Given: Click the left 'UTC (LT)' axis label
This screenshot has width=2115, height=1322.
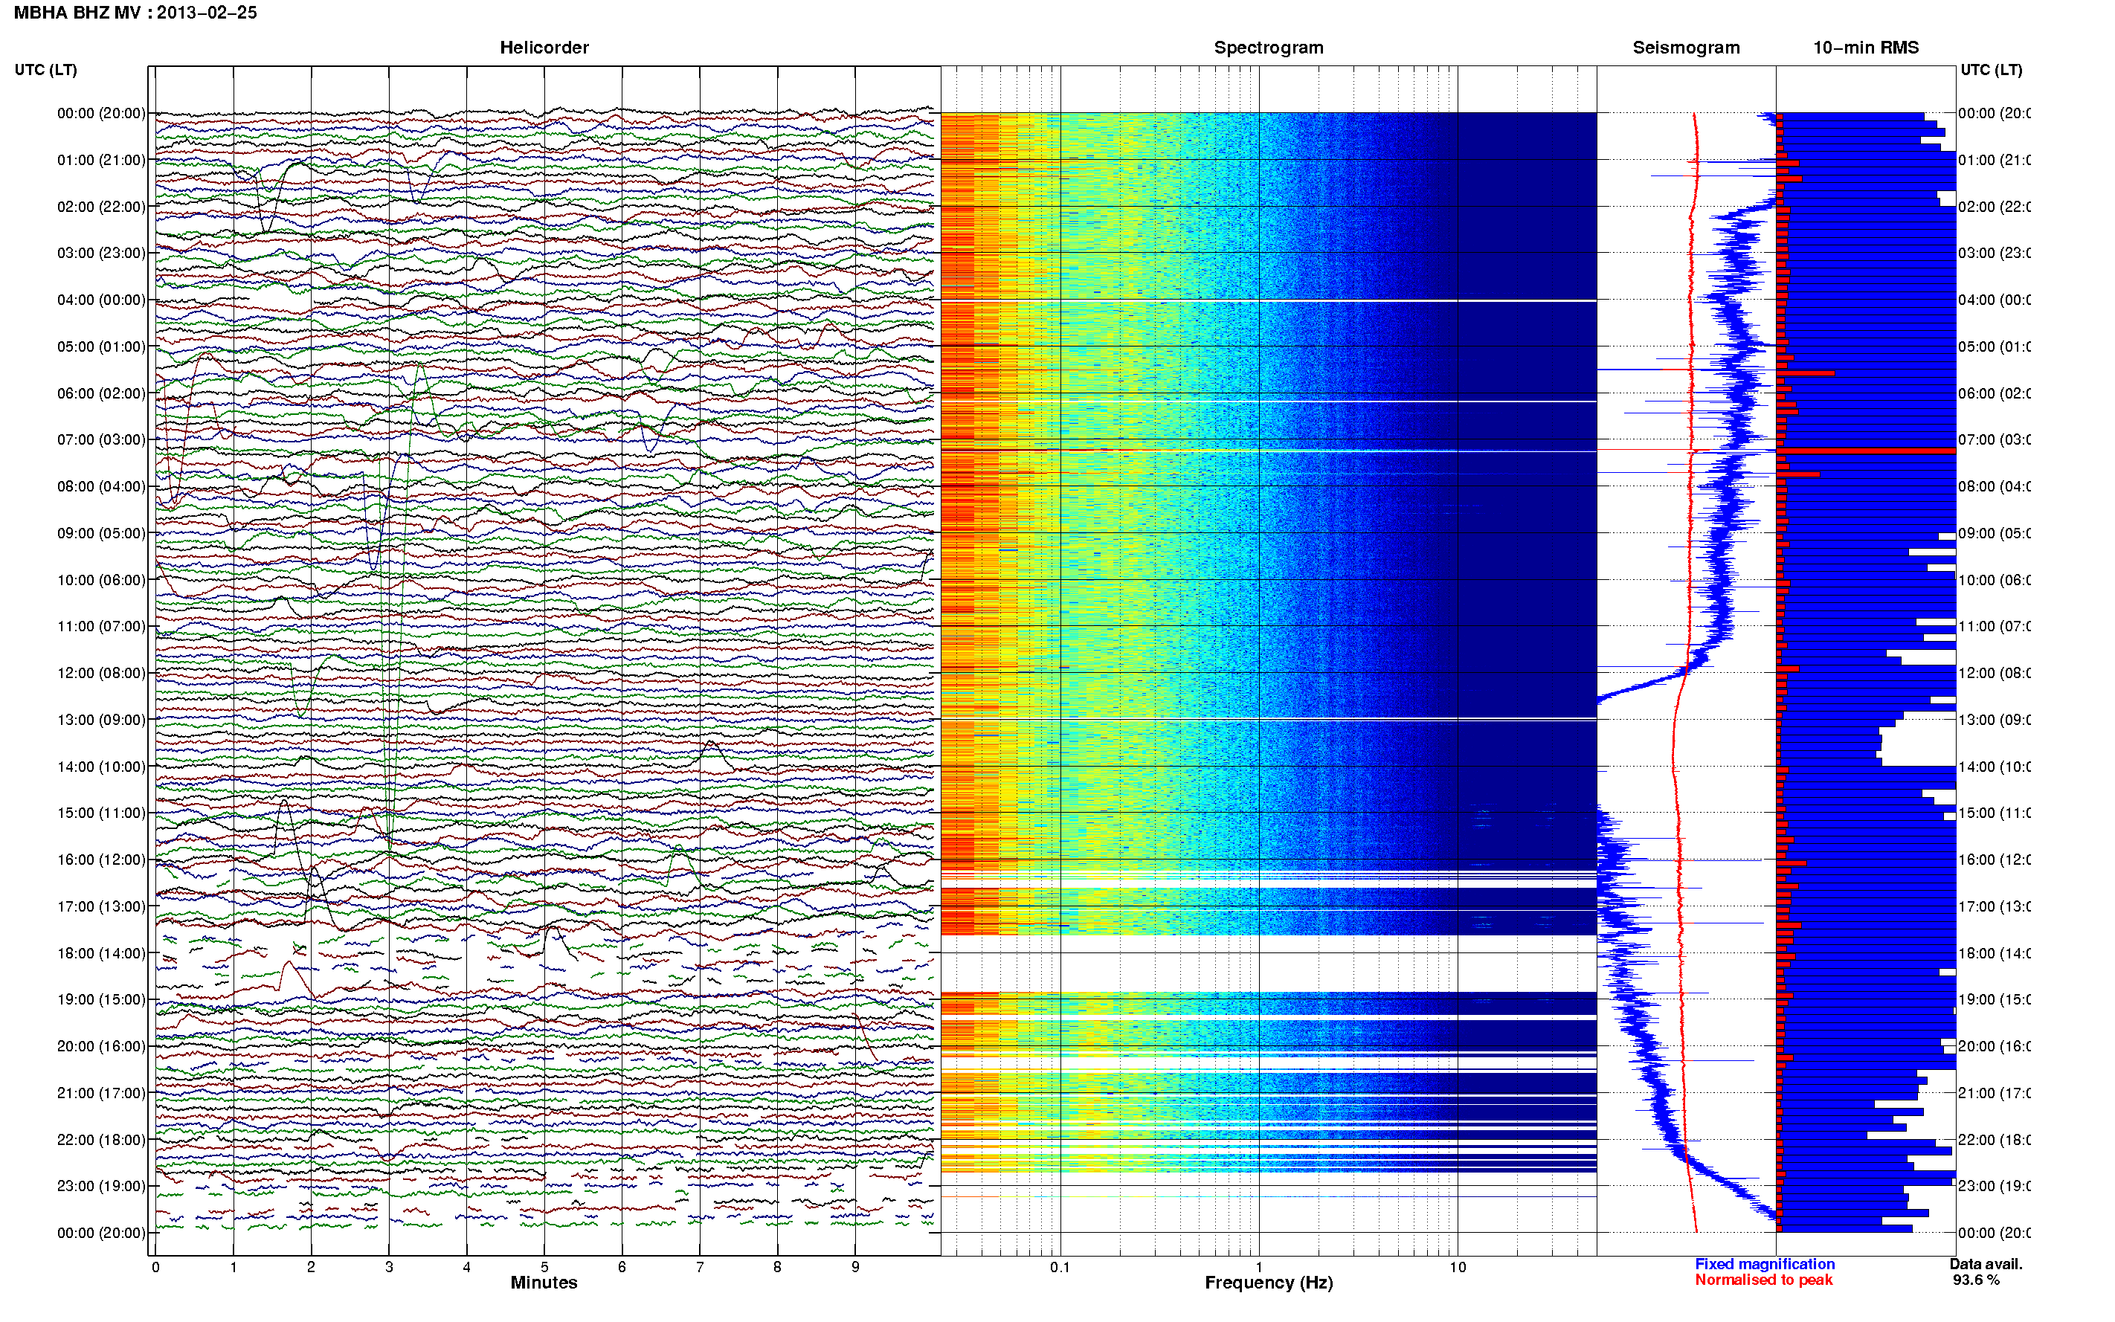Looking at the screenshot, I should point(45,69).
